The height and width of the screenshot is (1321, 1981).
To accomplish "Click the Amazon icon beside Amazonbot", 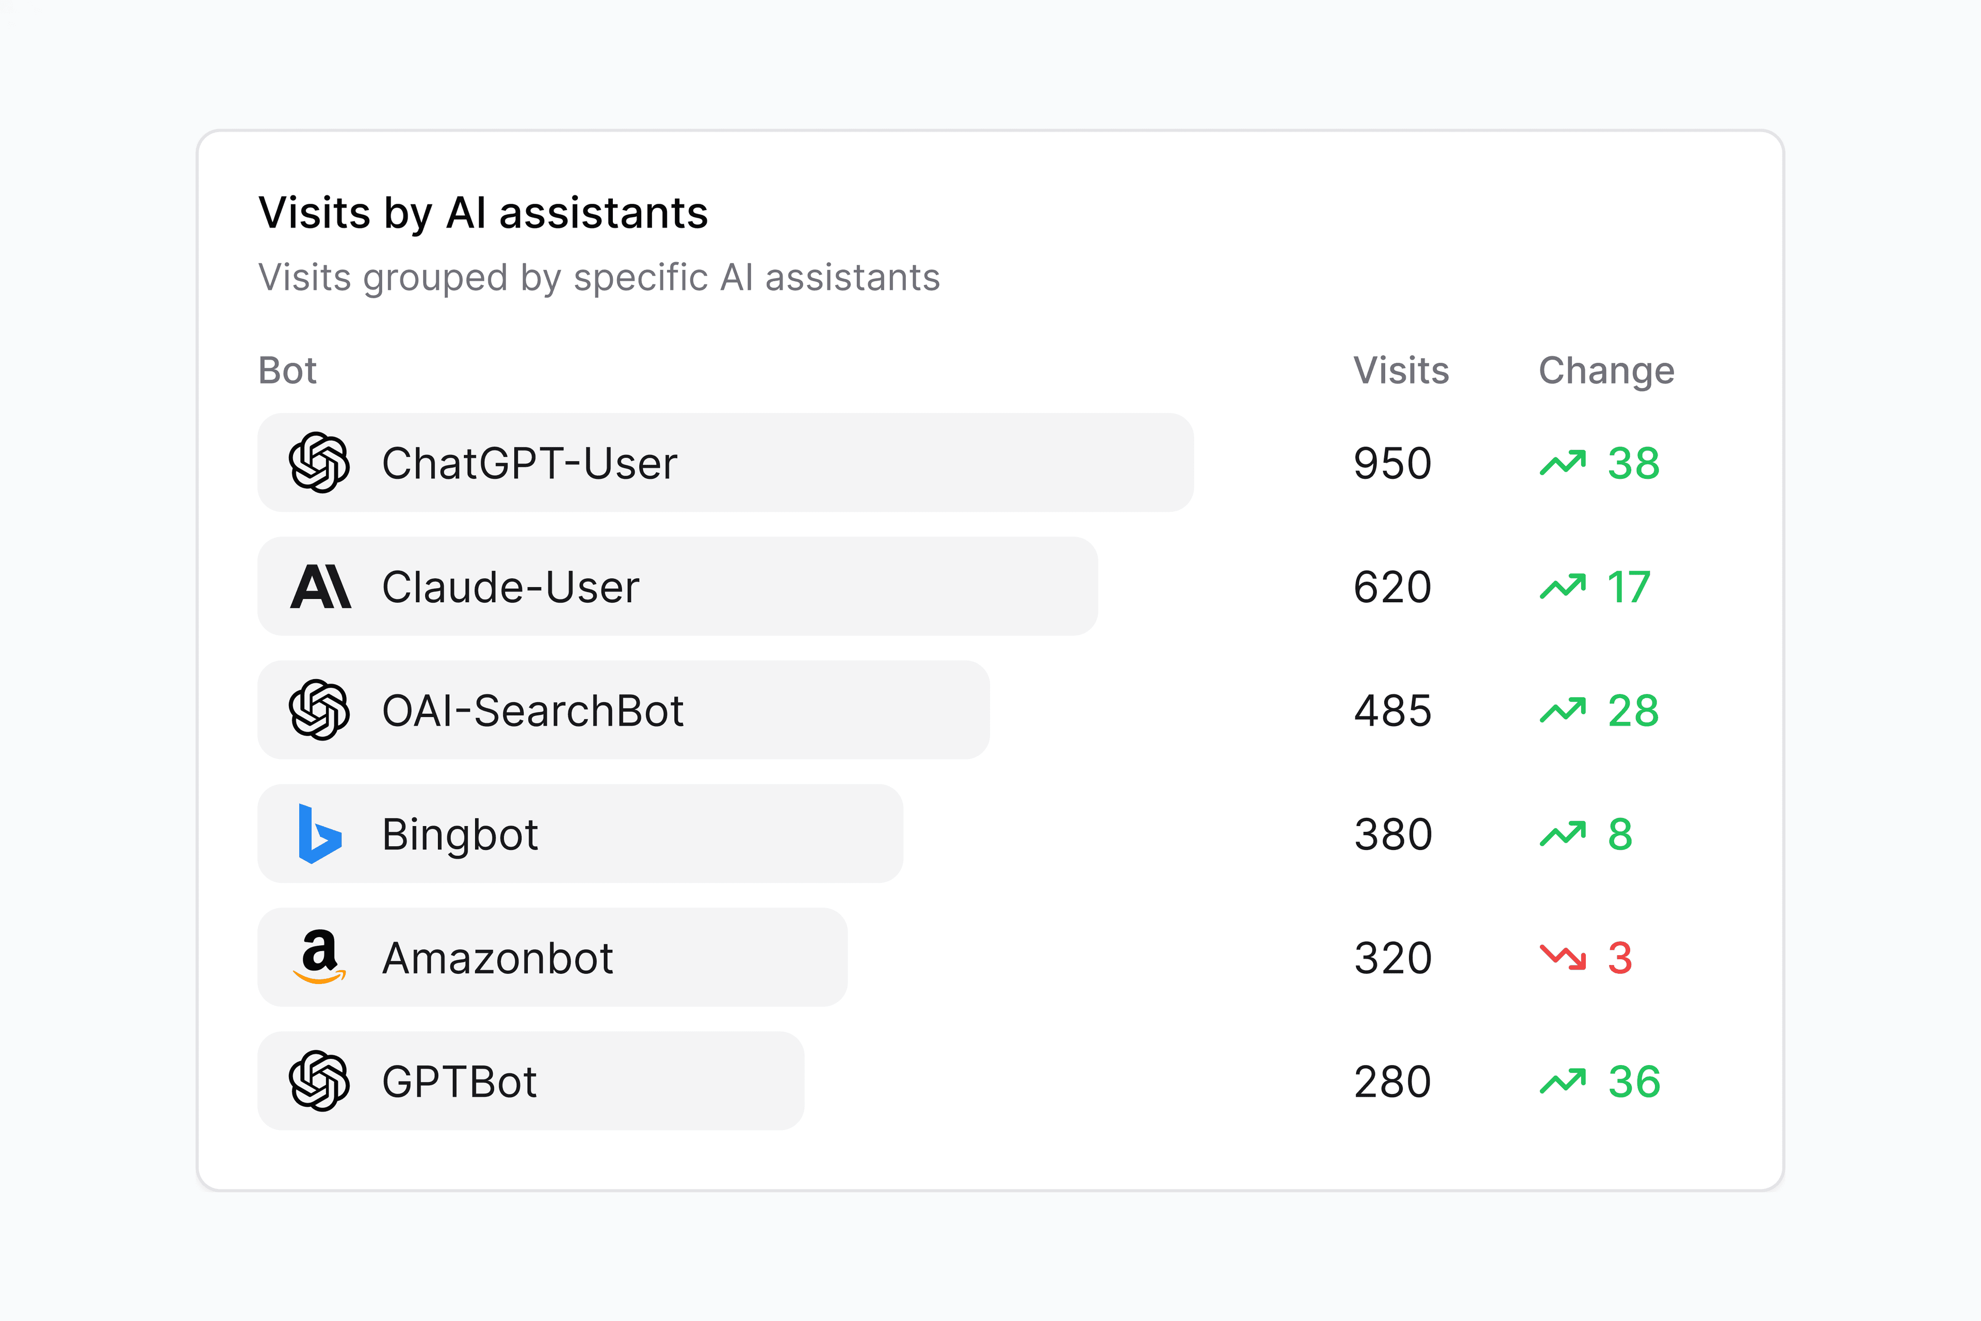I will [x=321, y=957].
